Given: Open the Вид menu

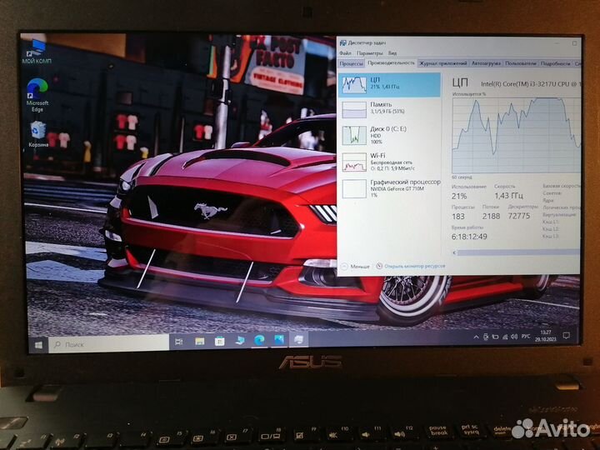Looking at the screenshot, I should pos(392,53).
